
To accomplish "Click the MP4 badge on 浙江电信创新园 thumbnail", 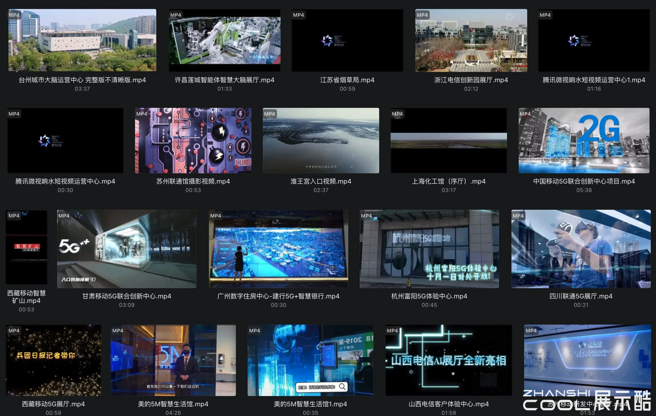I will pyautogui.click(x=423, y=15).
